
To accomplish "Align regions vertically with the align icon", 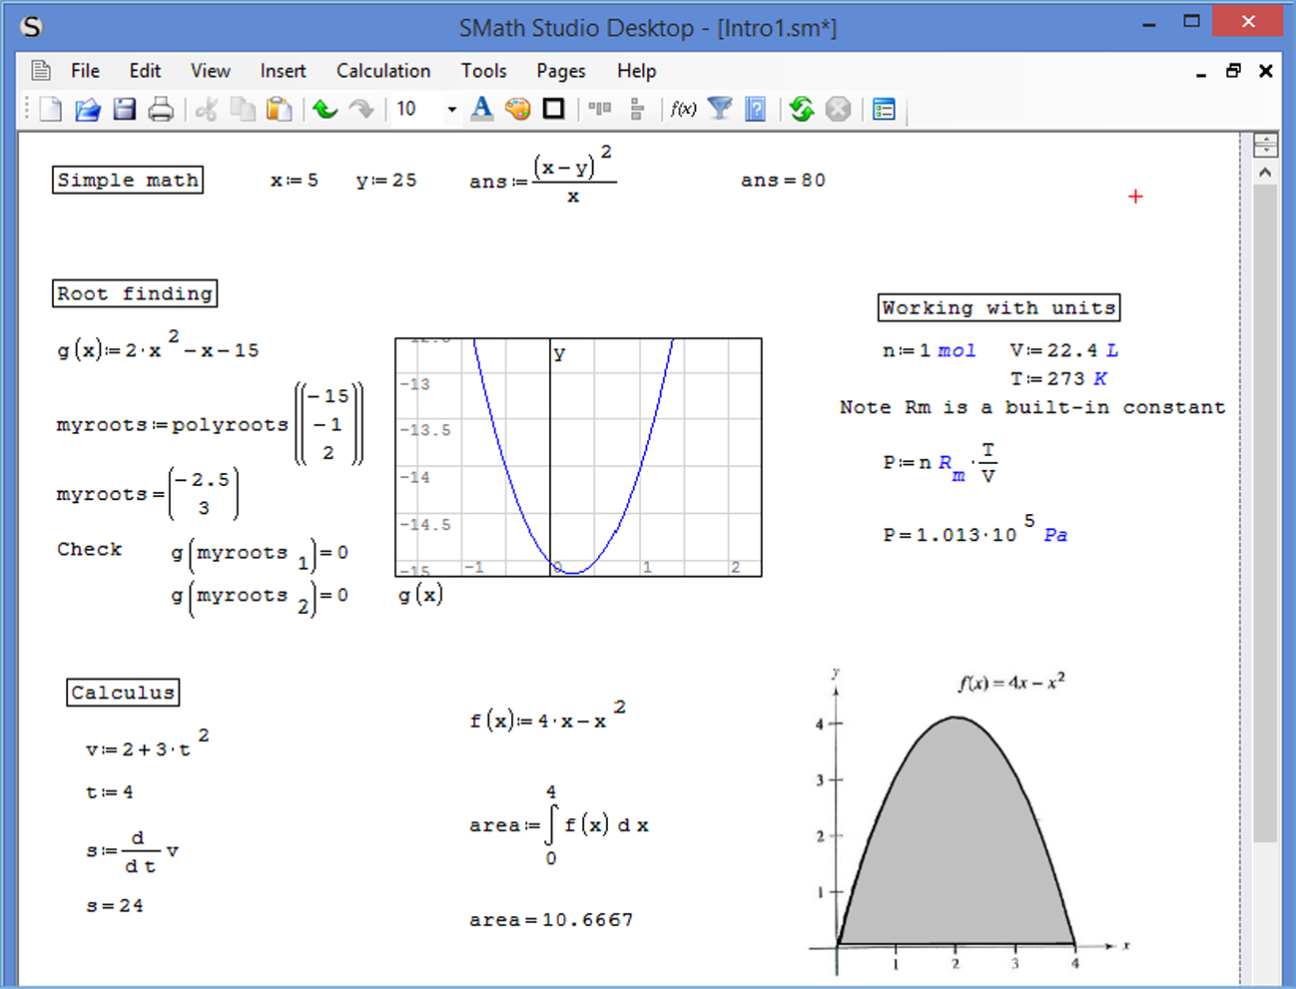I will [x=636, y=109].
